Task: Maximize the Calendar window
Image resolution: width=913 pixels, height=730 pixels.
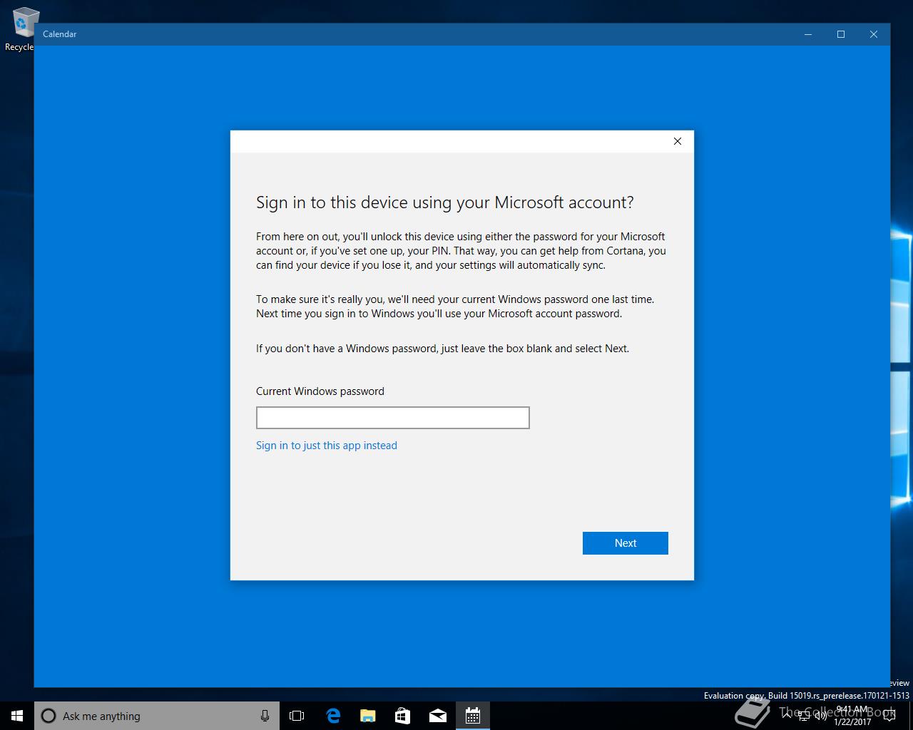Action: click(x=841, y=34)
